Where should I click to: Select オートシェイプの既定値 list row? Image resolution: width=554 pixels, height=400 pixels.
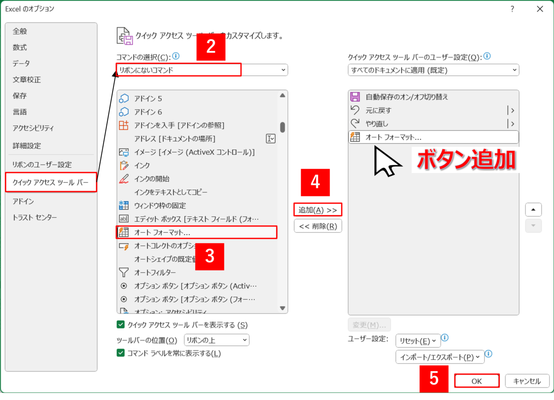[x=197, y=259]
